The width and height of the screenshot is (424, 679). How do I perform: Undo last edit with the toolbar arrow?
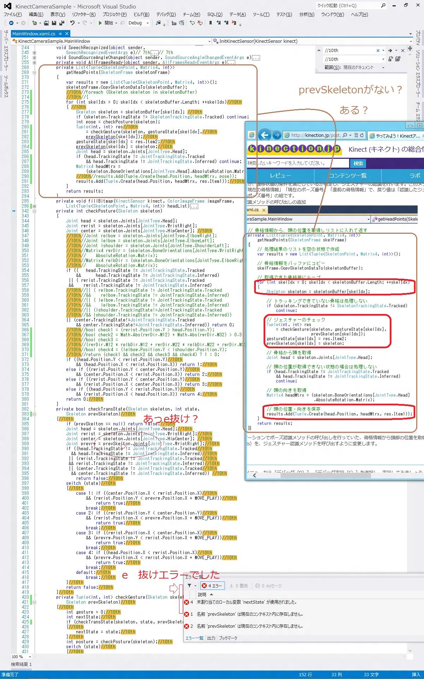click(72, 23)
